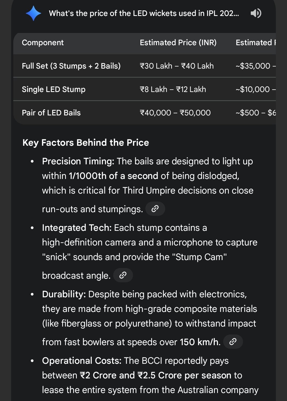
Task: Click the Gemini sparkle icon
Action: pos(33,13)
